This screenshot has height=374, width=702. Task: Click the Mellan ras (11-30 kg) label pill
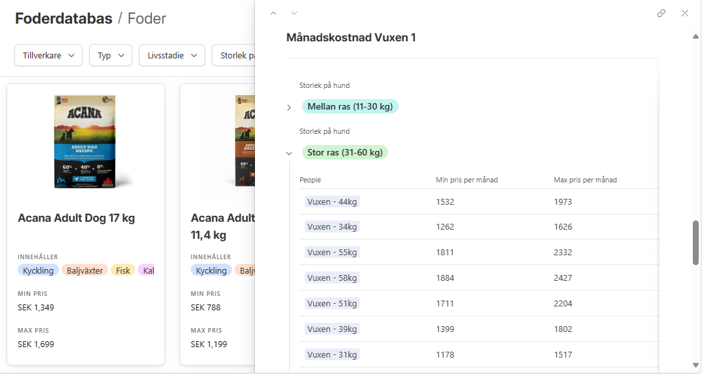tap(350, 106)
